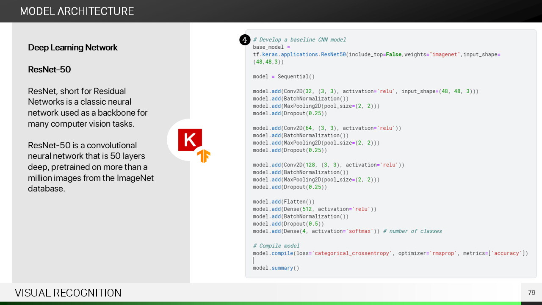Screen dimensions: 542x305
Task: Click the paragraph starting 'ResNet, short for Residual'
Action: [88, 107]
